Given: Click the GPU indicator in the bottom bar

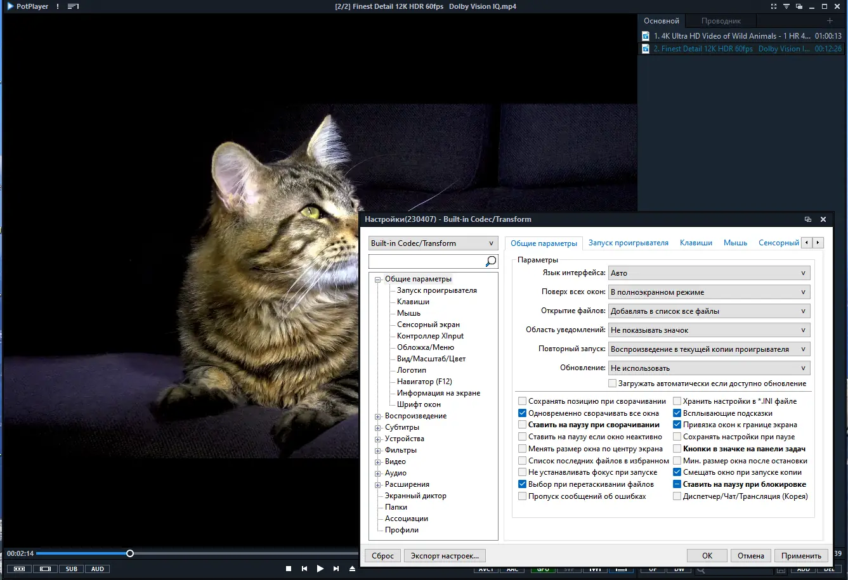Looking at the screenshot, I should point(543,569).
